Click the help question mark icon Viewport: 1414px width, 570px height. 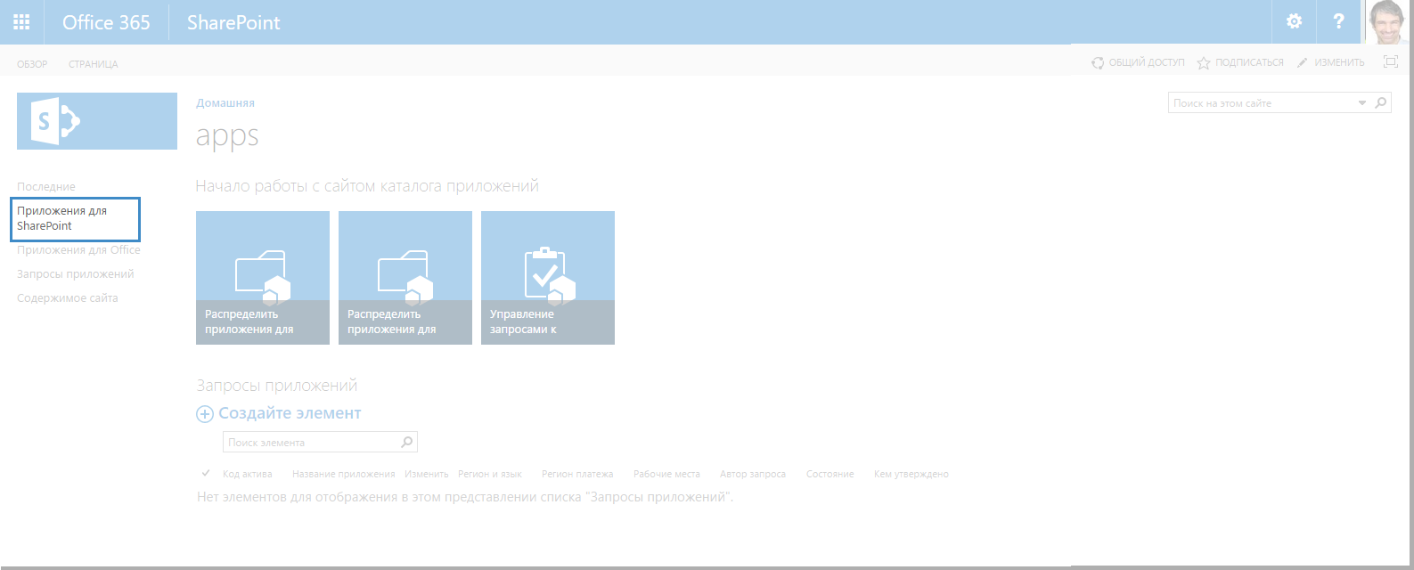(1338, 22)
